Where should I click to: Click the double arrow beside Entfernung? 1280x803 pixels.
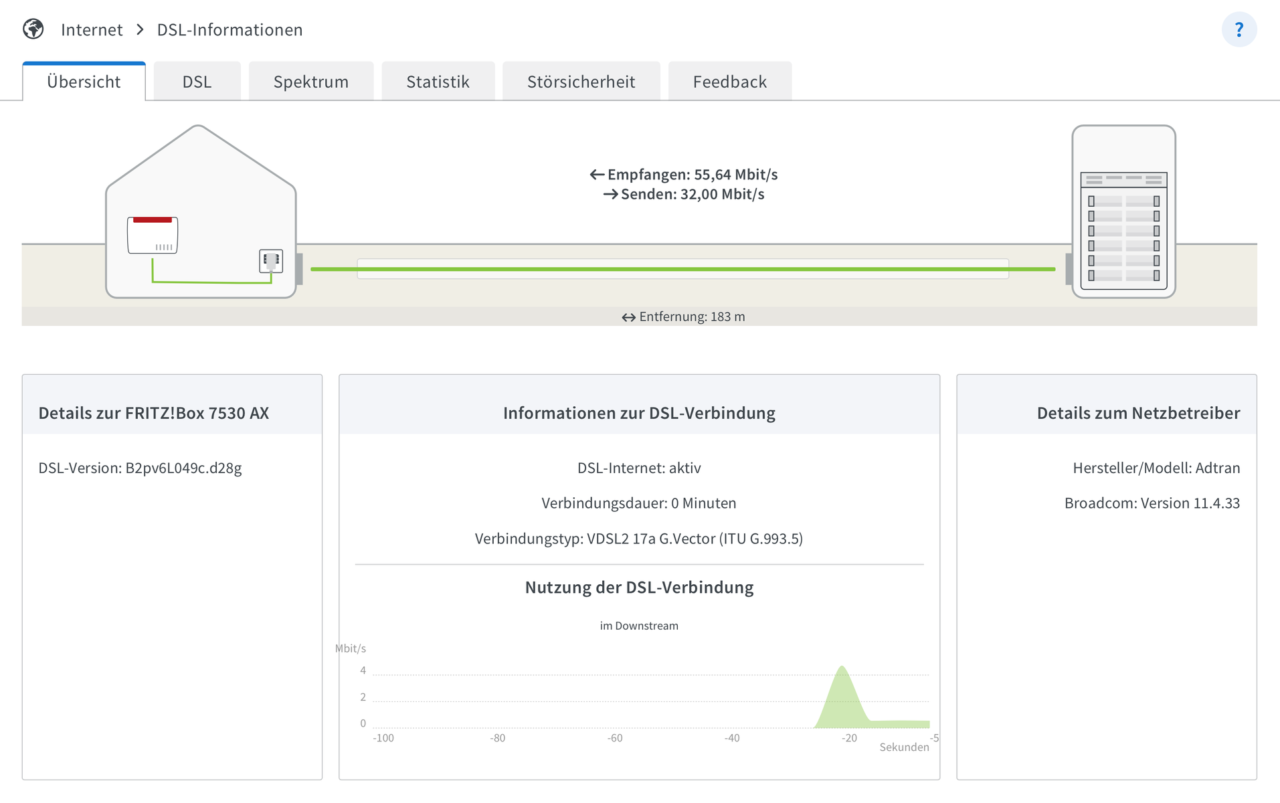pos(628,317)
